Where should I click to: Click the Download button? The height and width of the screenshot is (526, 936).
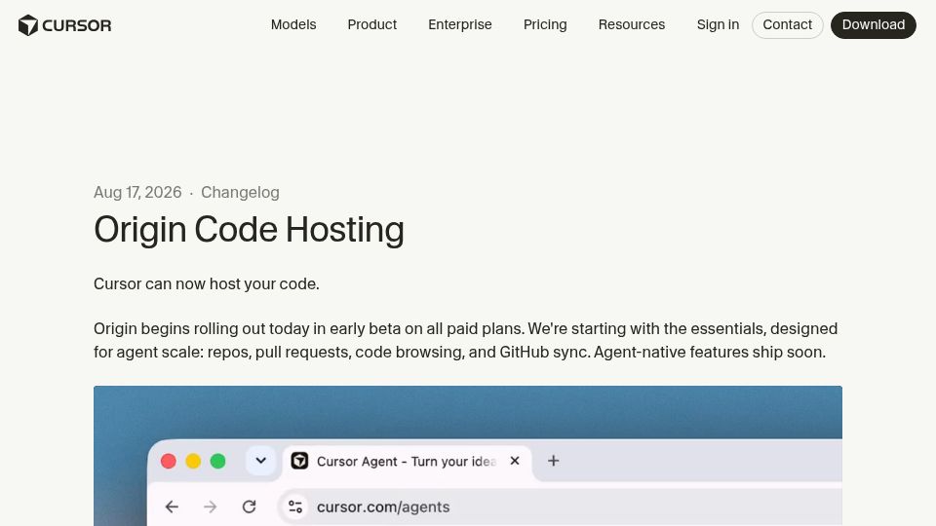[874, 25]
